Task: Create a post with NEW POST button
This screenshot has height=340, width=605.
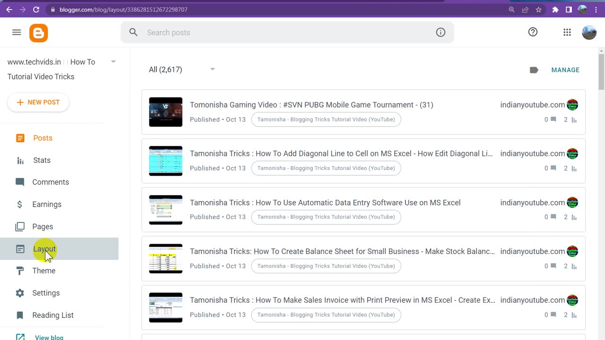Action: point(38,102)
